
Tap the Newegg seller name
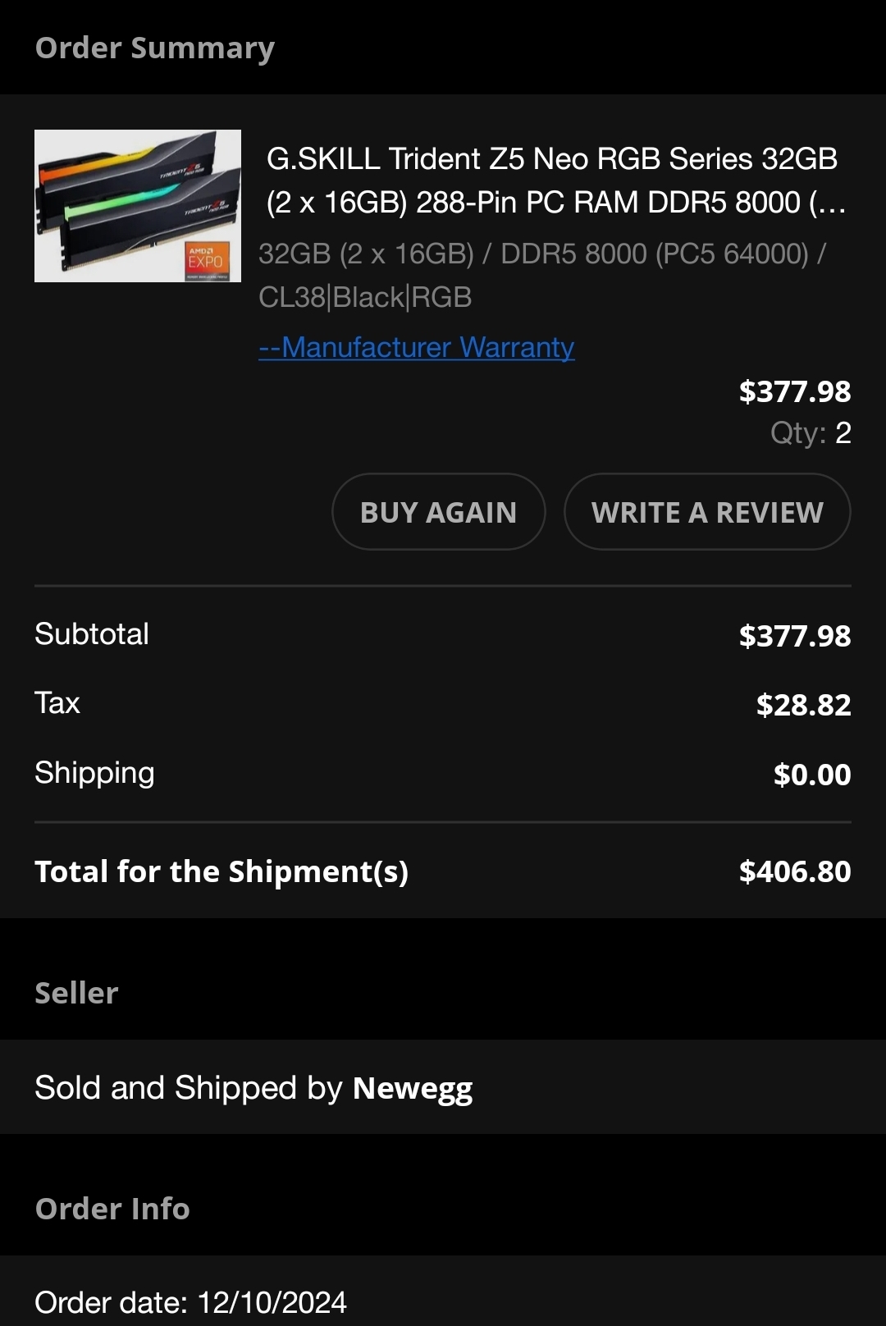point(413,1088)
